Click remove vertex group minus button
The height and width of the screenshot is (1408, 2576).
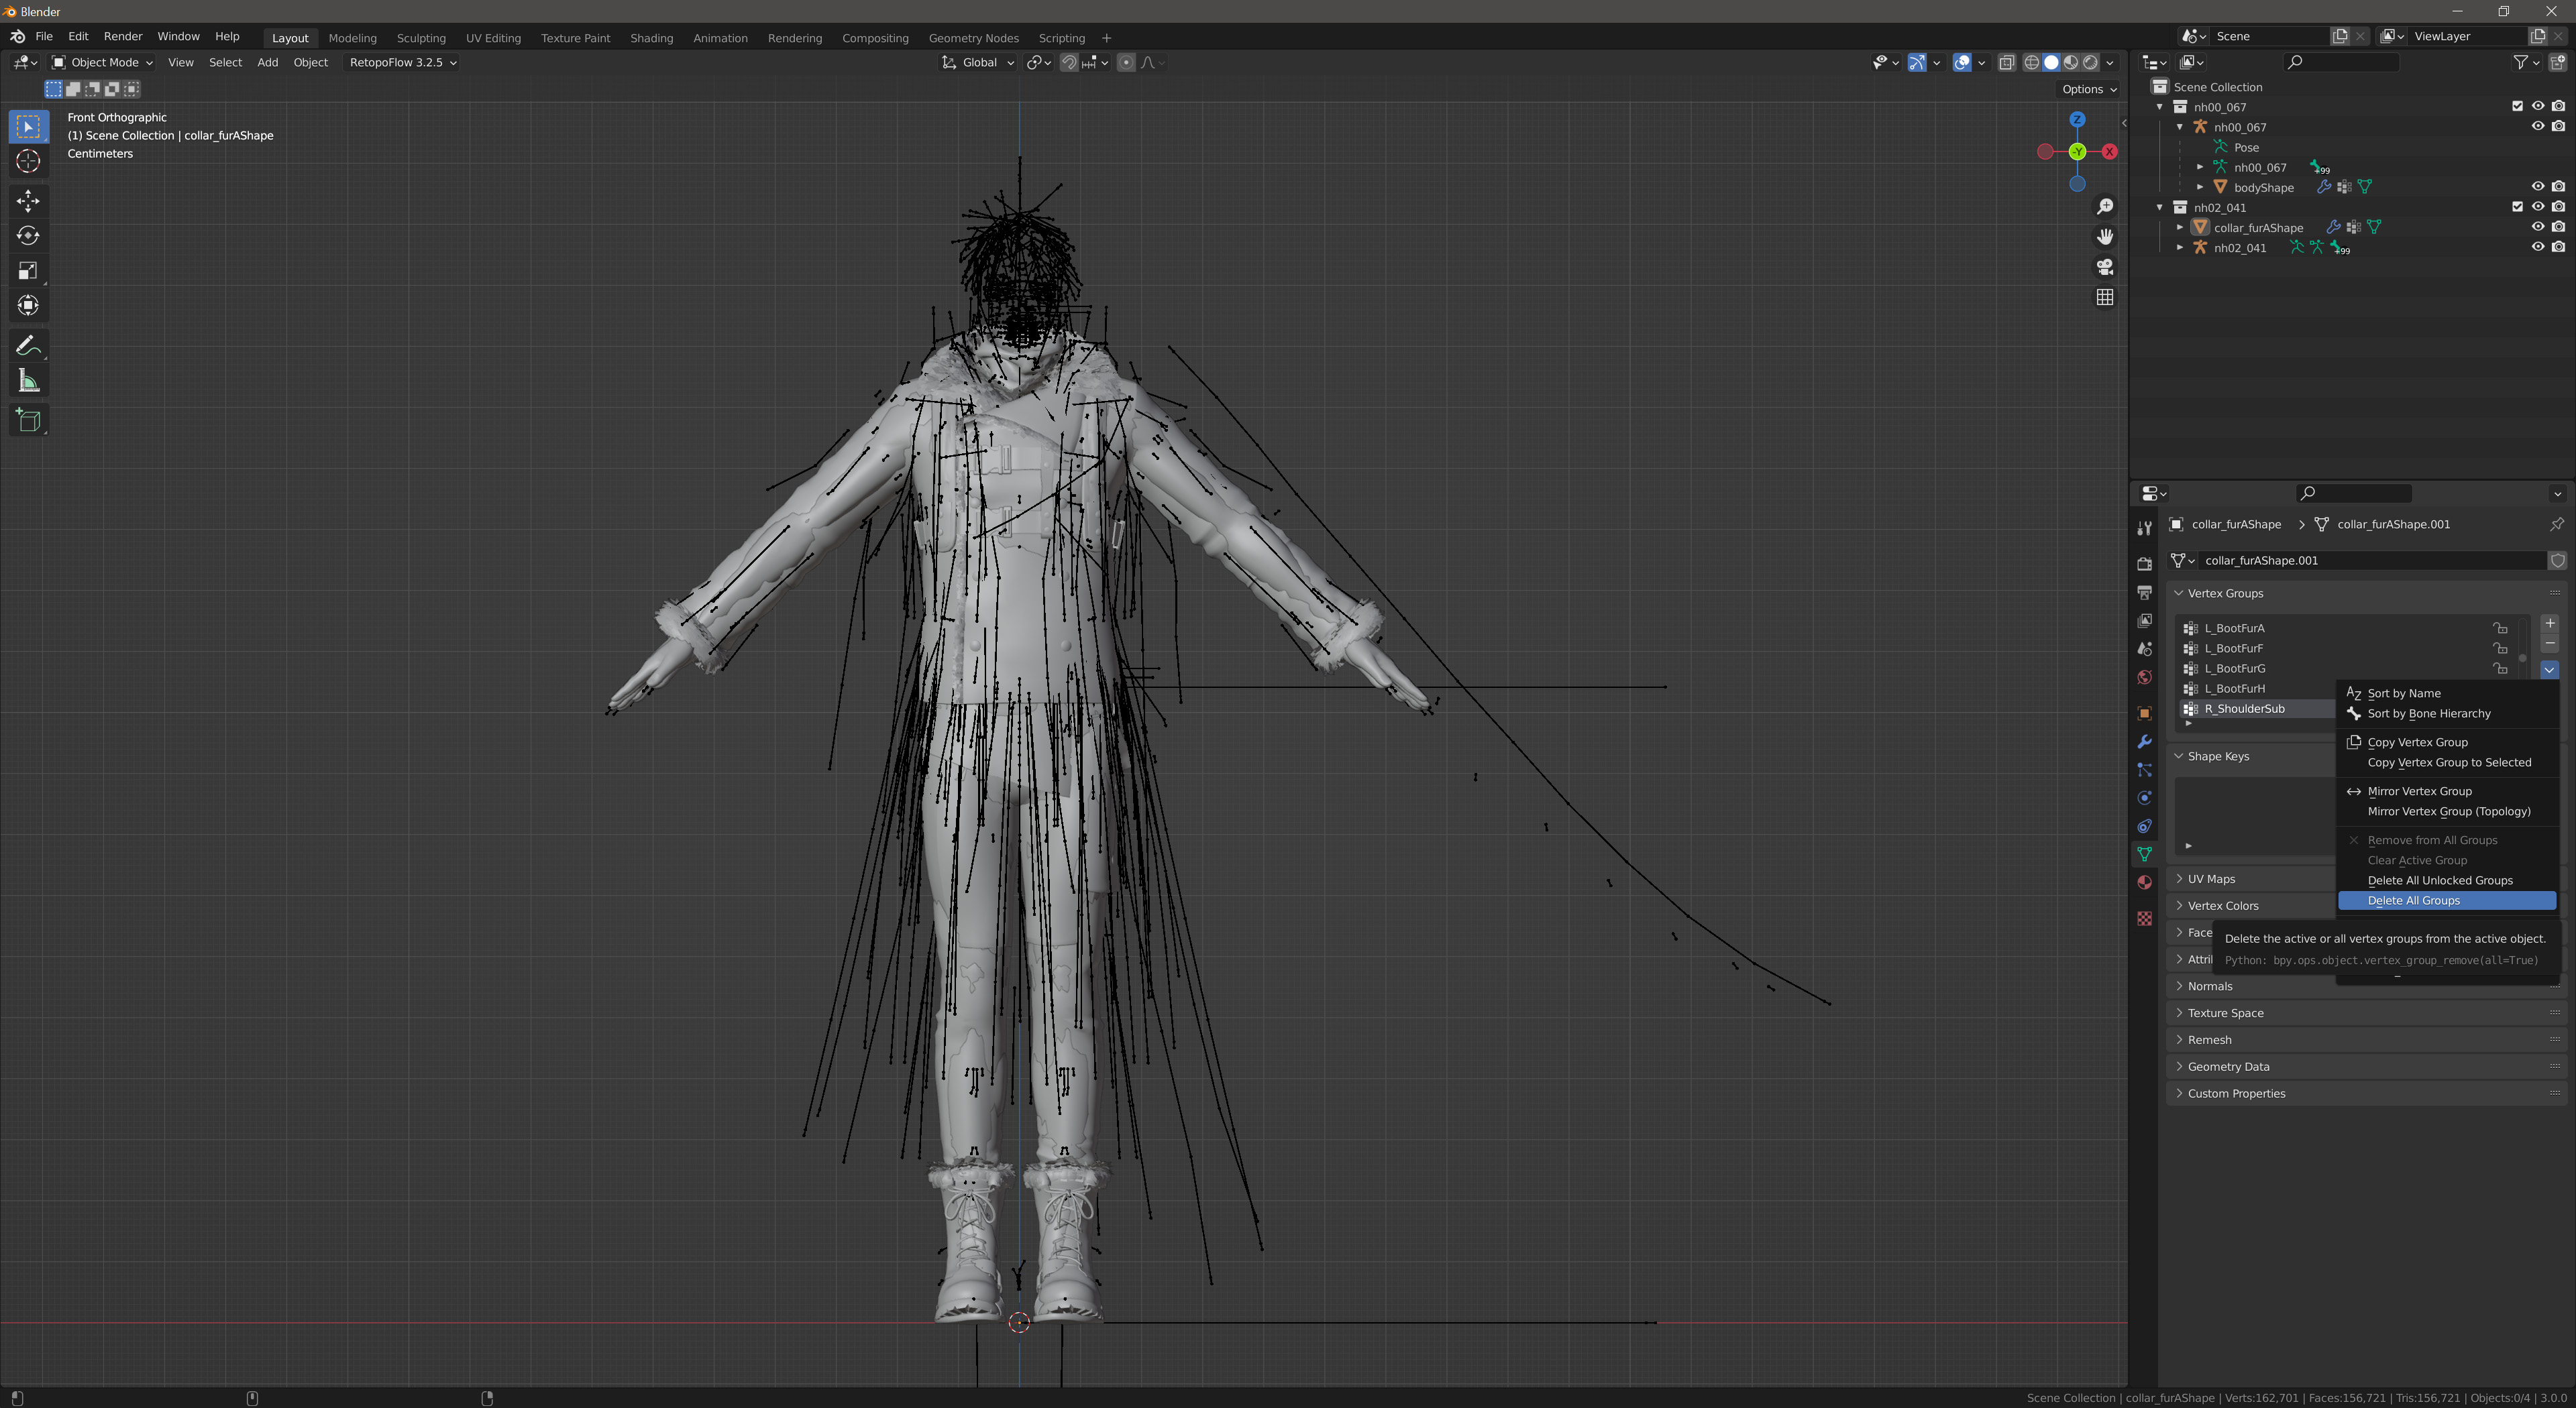pos(2549,644)
